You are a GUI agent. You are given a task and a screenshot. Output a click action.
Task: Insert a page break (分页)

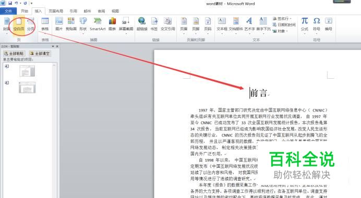31,24
